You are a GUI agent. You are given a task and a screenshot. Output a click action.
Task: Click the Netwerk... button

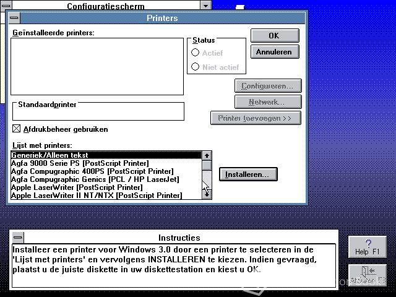click(x=268, y=102)
